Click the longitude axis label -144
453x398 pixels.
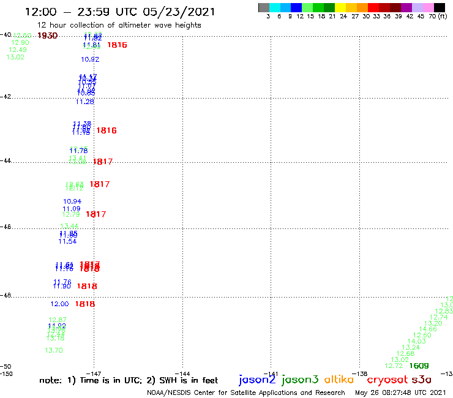(x=182, y=374)
